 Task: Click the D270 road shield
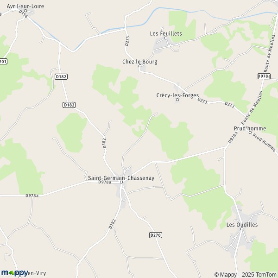click(156, 235)
